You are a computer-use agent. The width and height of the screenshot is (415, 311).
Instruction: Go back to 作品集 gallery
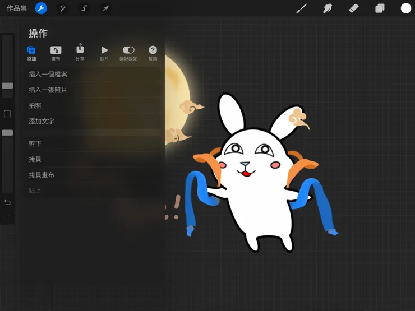pos(17,8)
